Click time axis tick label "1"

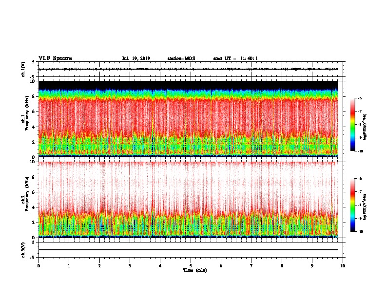(69, 266)
